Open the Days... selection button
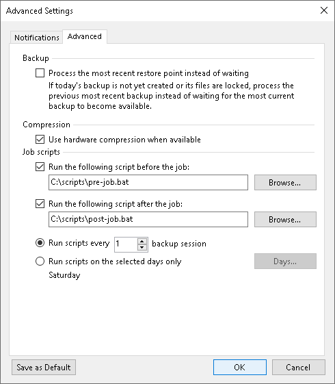This screenshot has height=384, width=335. pos(285,261)
